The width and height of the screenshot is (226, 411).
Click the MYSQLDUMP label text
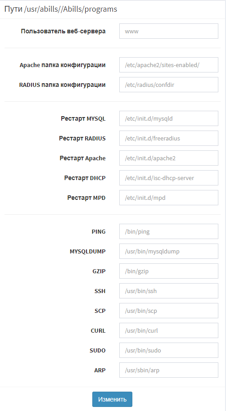coord(88,251)
